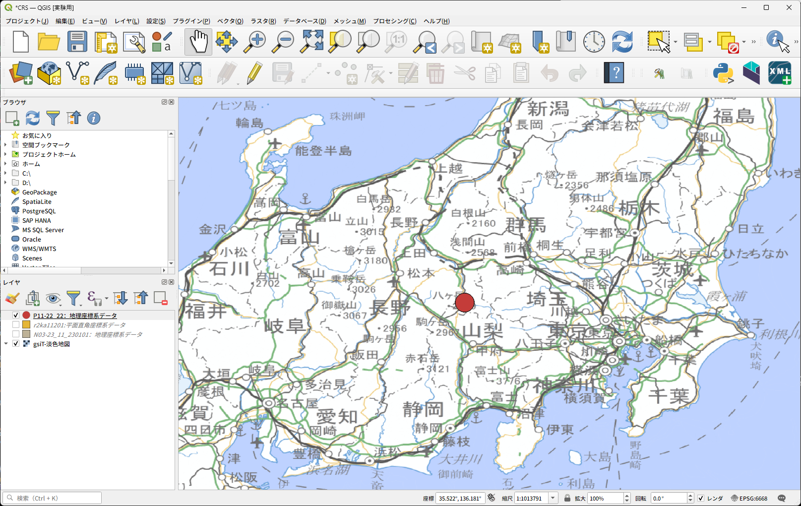Viewport: 801px width, 506px height.
Task: Toggle the レンダ render checkbox
Action: 701,498
